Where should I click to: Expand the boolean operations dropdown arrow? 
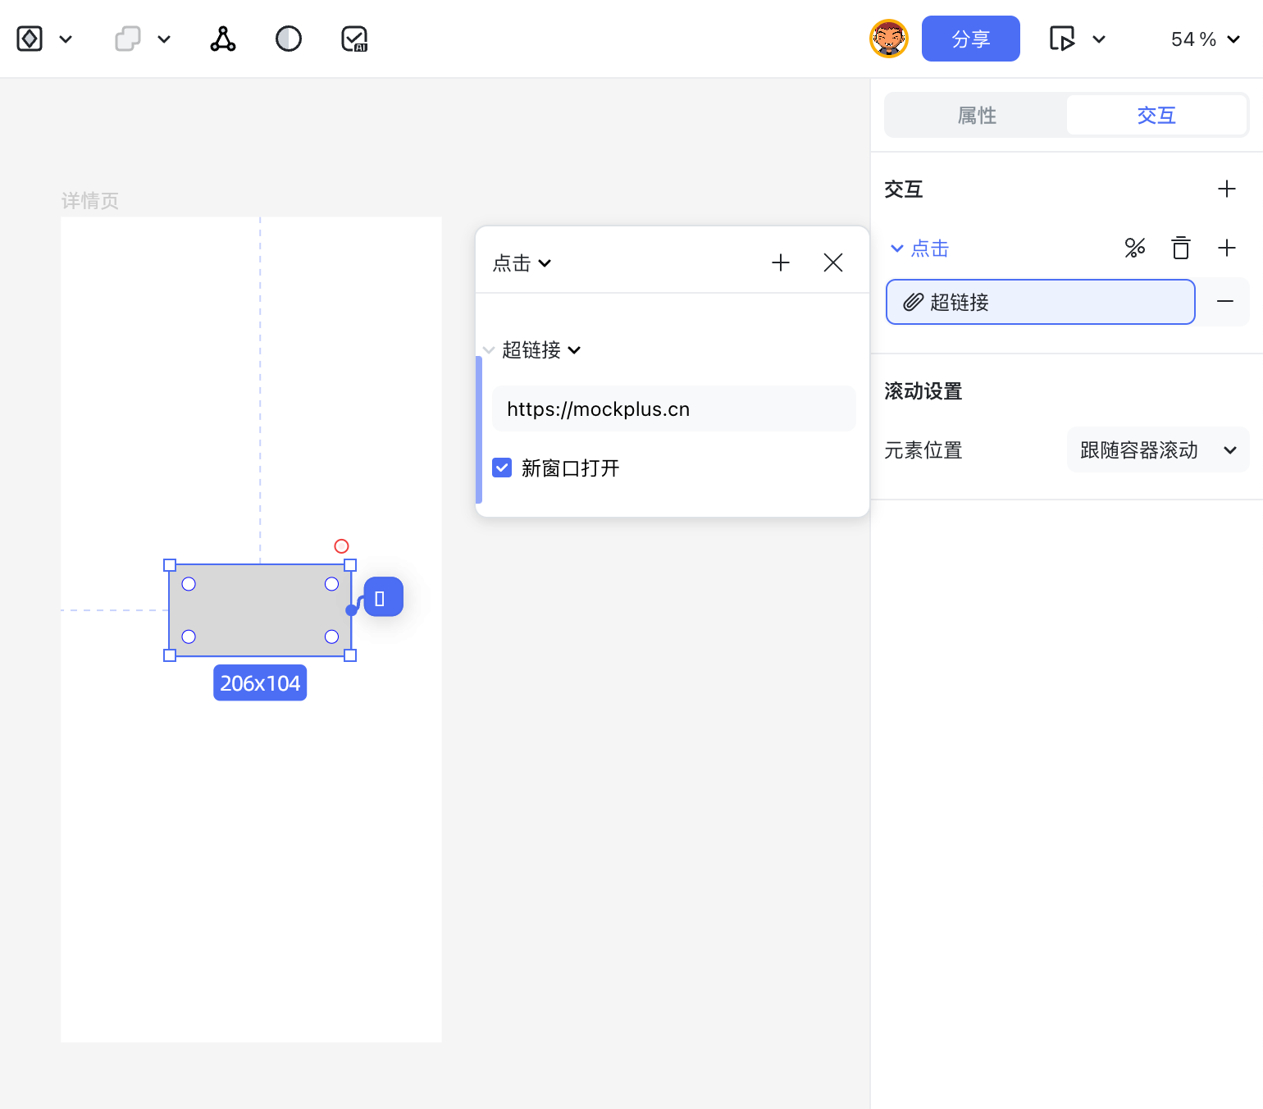click(164, 39)
